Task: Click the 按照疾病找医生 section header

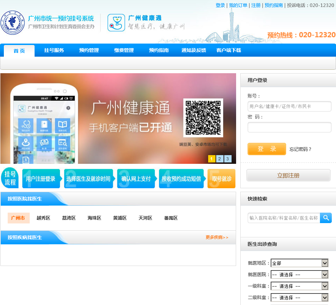Action: tap(25, 237)
